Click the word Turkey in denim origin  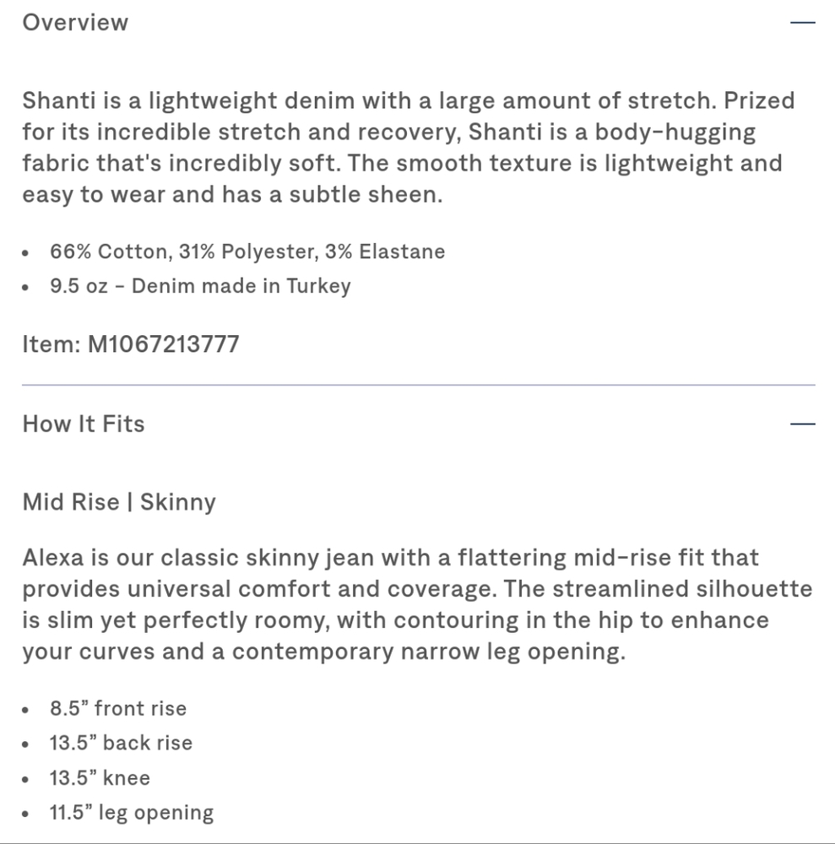(318, 286)
